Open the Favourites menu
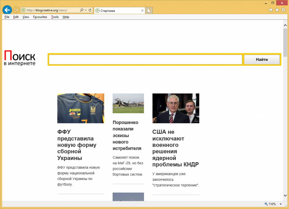This screenshot has height=209, width=289. pos(40,17)
